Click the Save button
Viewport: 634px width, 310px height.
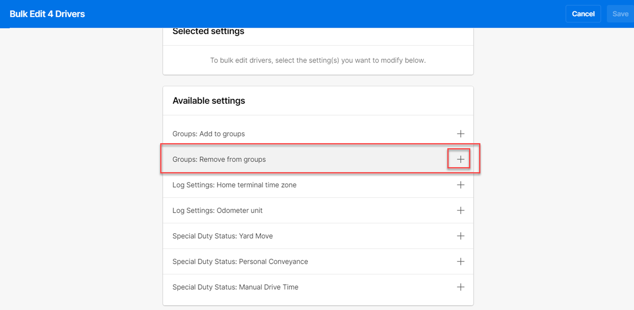(x=620, y=14)
